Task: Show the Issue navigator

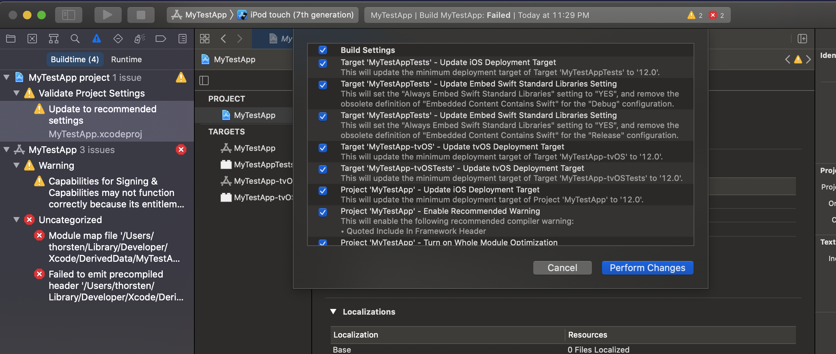Action: pos(97,39)
